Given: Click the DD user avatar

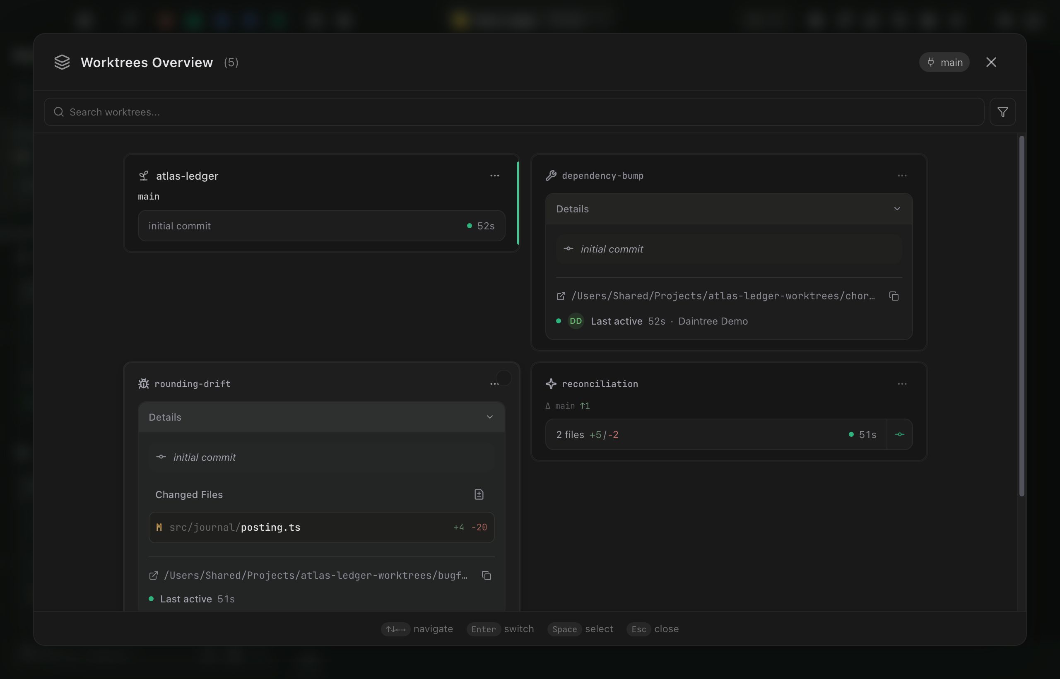Looking at the screenshot, I should [x=576, y=321].
